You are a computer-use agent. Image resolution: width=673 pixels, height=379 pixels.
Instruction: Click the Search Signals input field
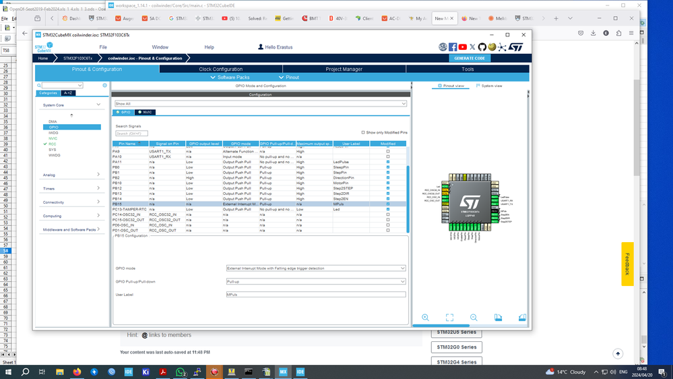[x=131, y=134]
